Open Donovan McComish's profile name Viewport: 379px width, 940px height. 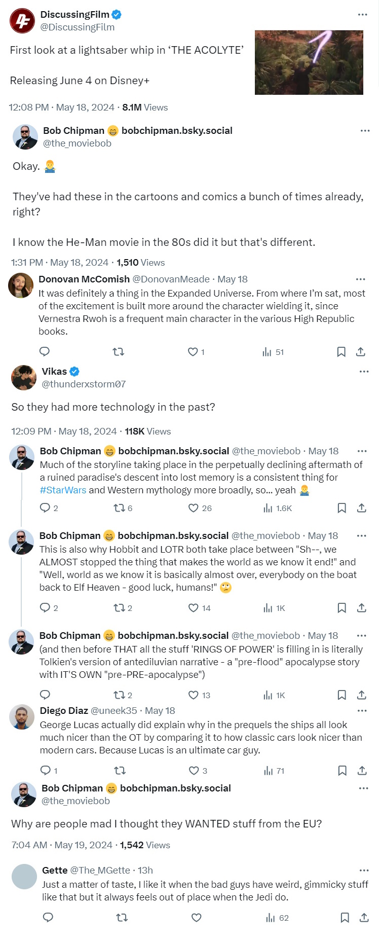(84, 279)
